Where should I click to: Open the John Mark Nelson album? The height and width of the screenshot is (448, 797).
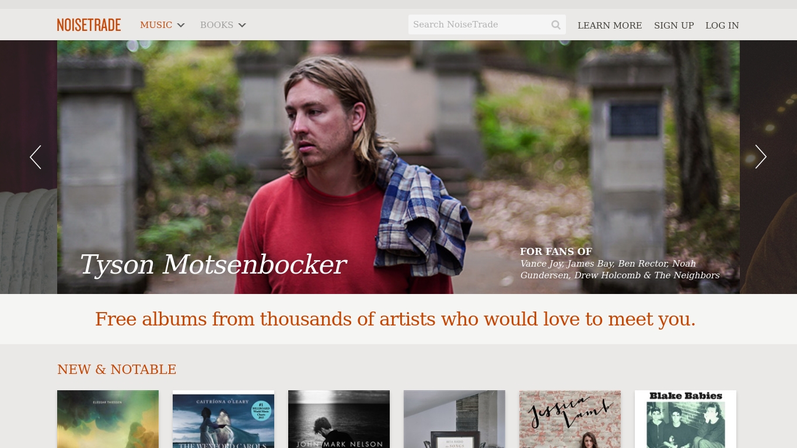coord(339,419)
